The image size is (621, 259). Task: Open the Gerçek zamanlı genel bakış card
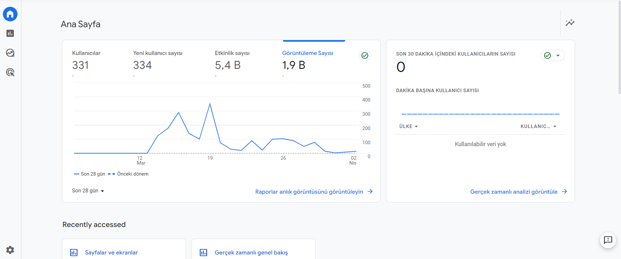tap(253, 249)
